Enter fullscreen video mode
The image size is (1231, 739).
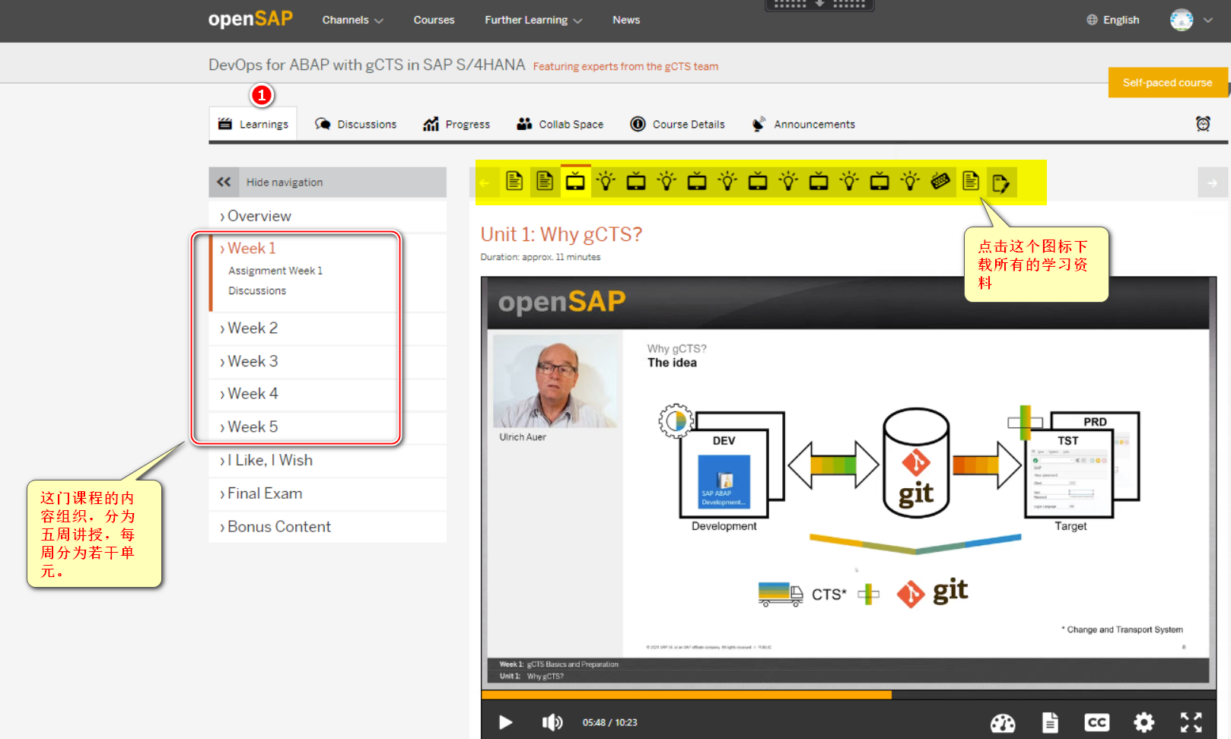1191,722
